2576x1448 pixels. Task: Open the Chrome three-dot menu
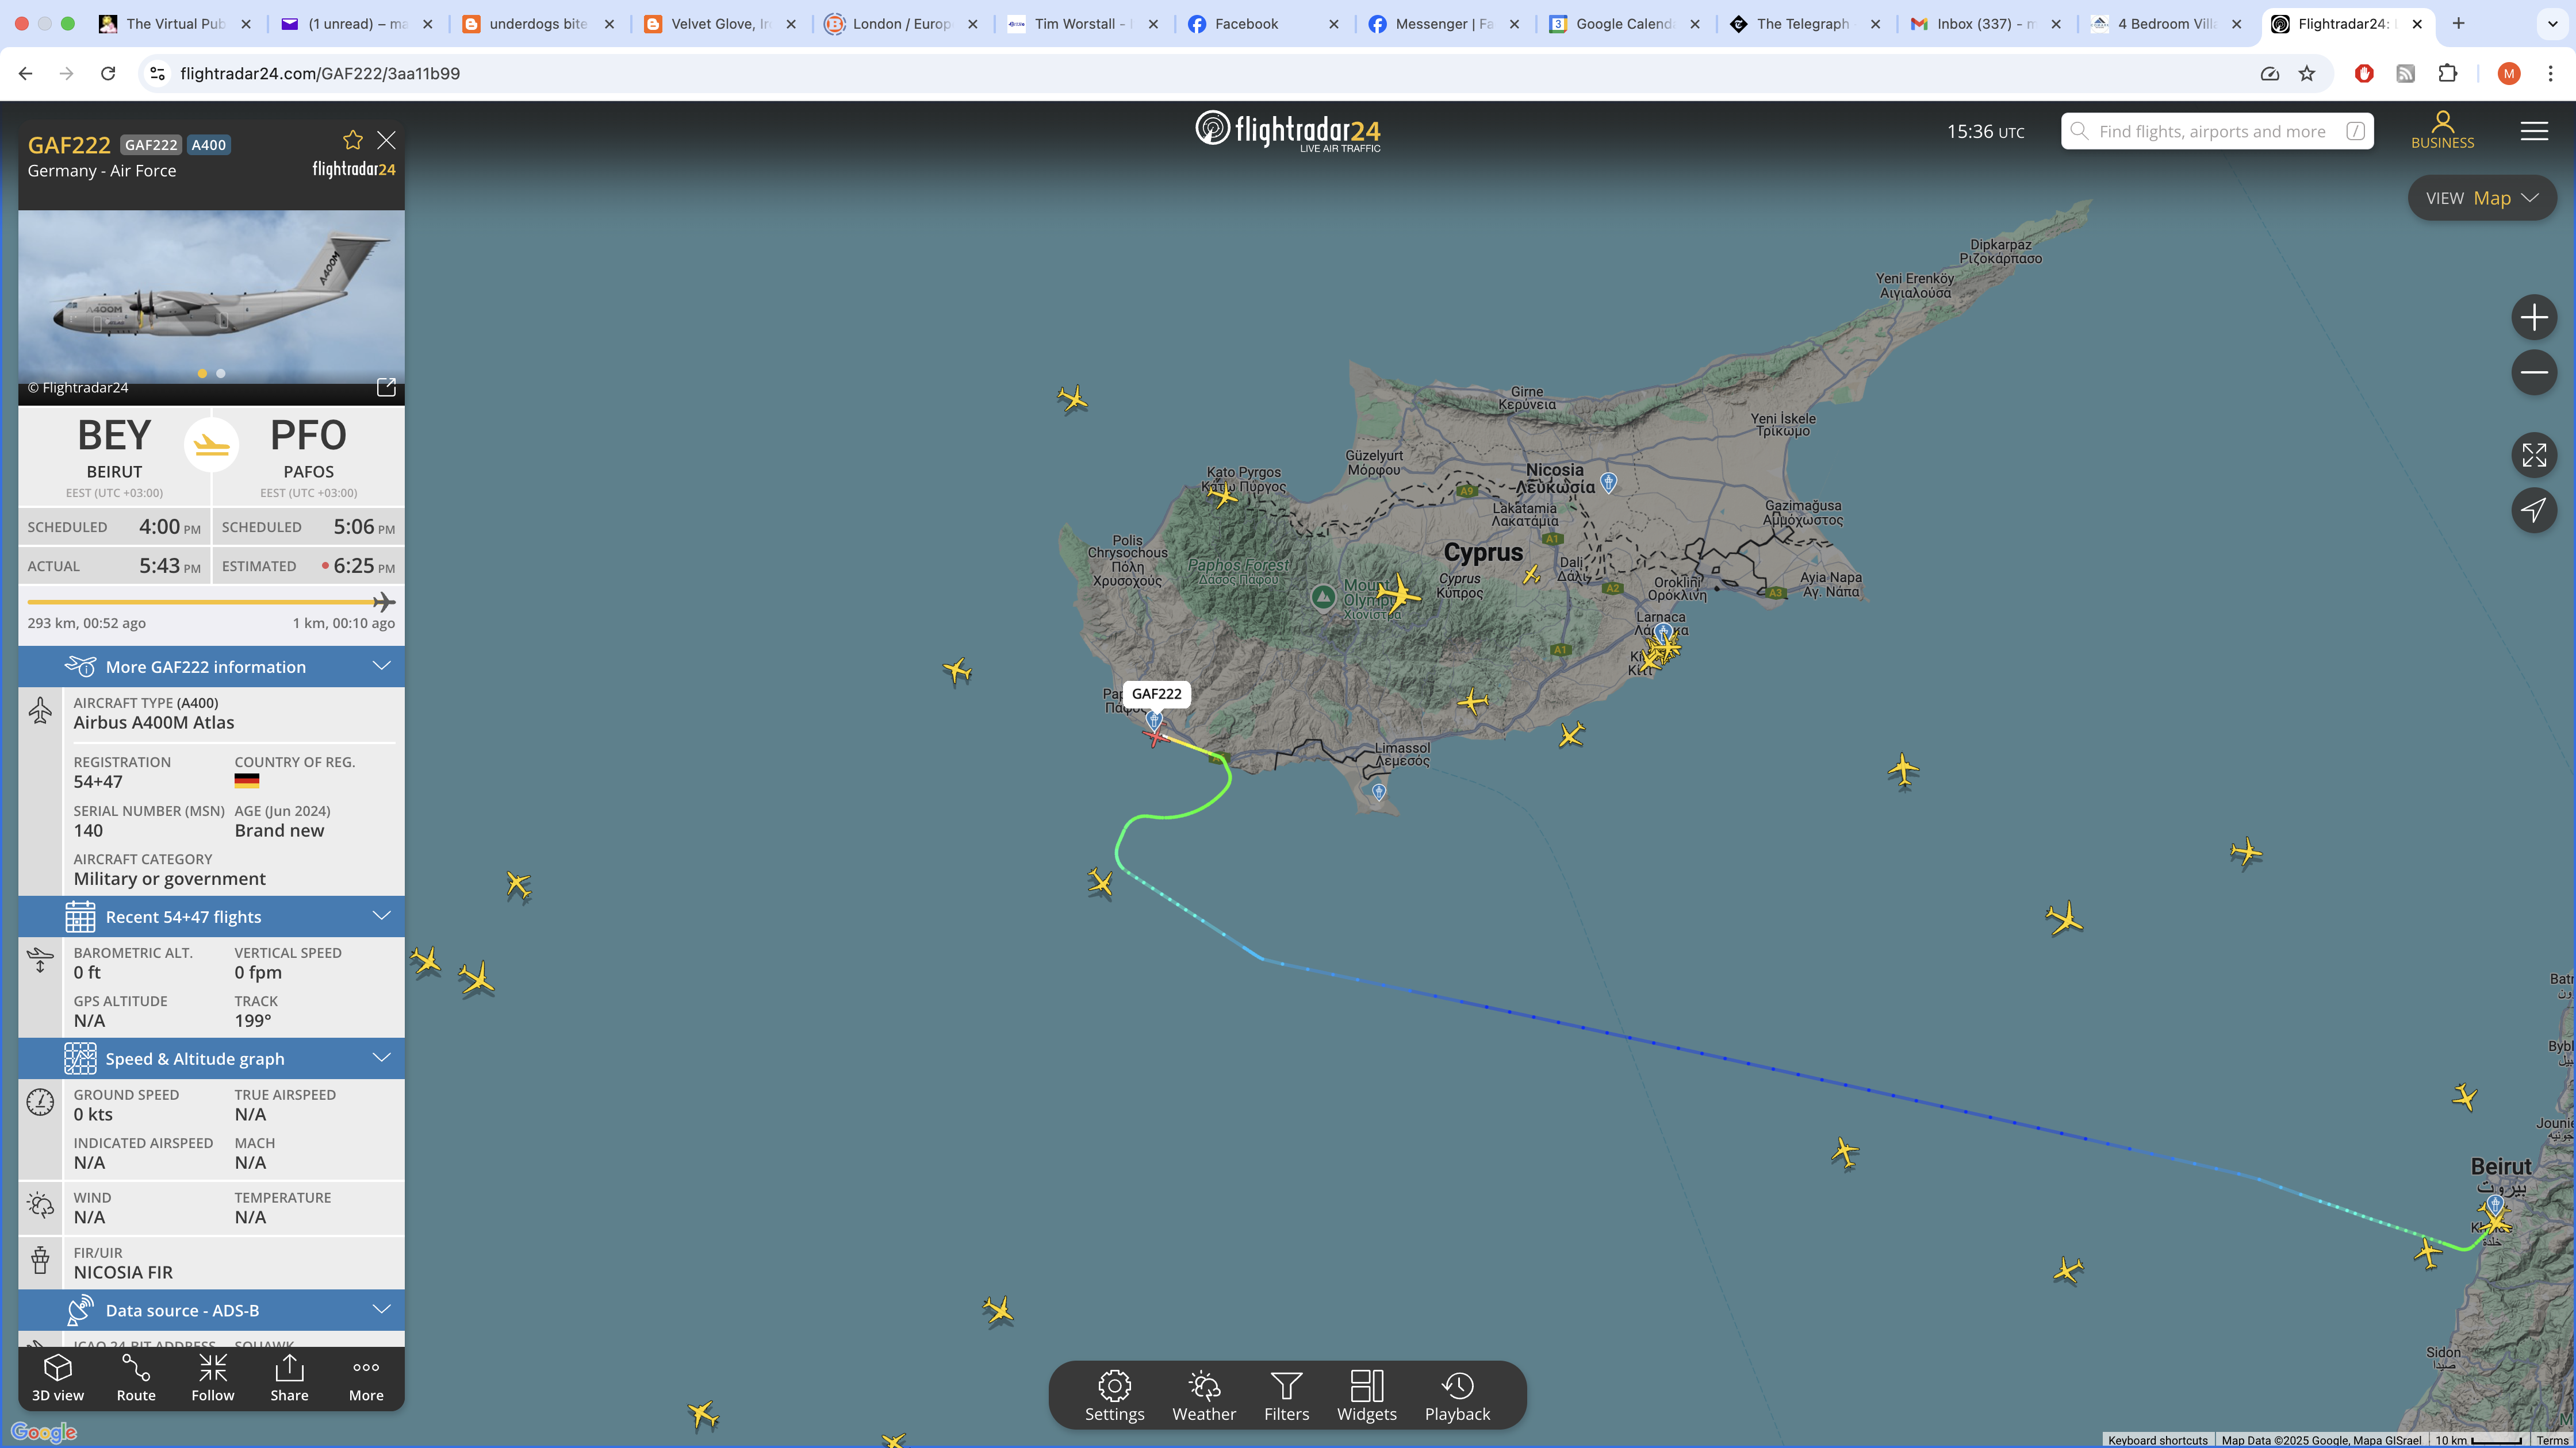pos(2551,73)
